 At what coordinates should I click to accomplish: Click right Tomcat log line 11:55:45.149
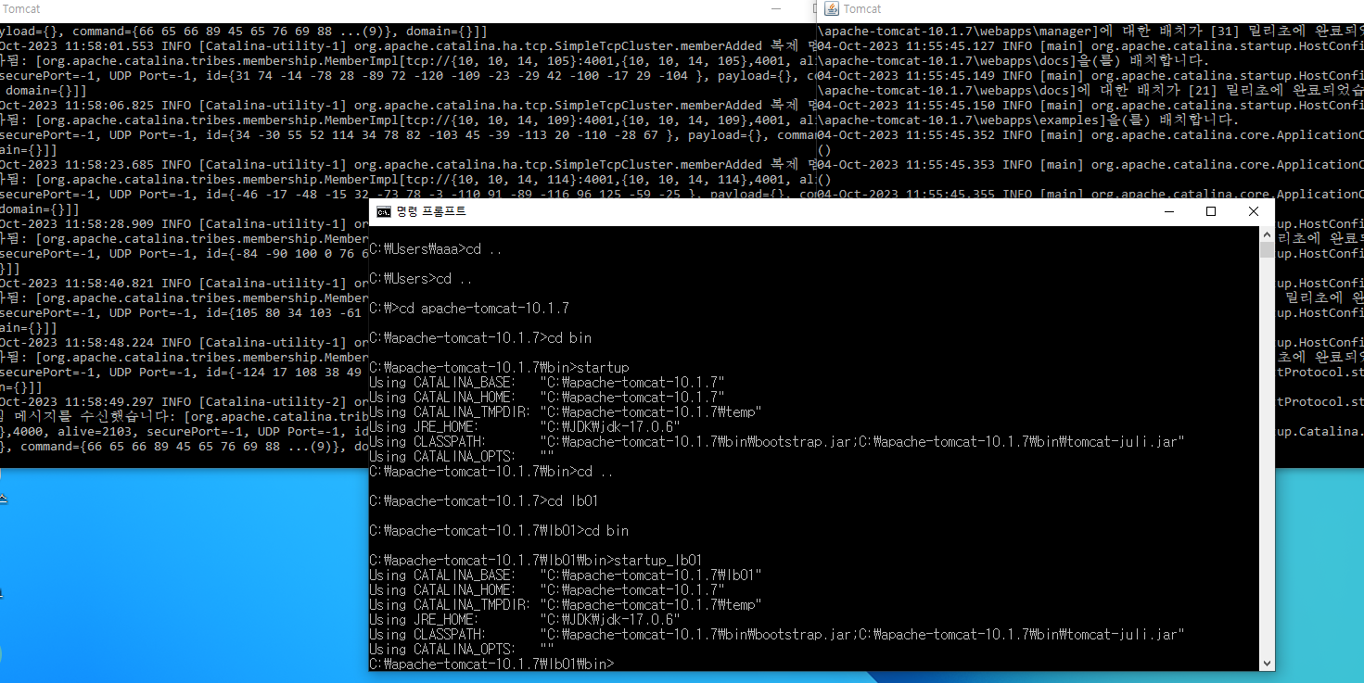(1090, 75)
